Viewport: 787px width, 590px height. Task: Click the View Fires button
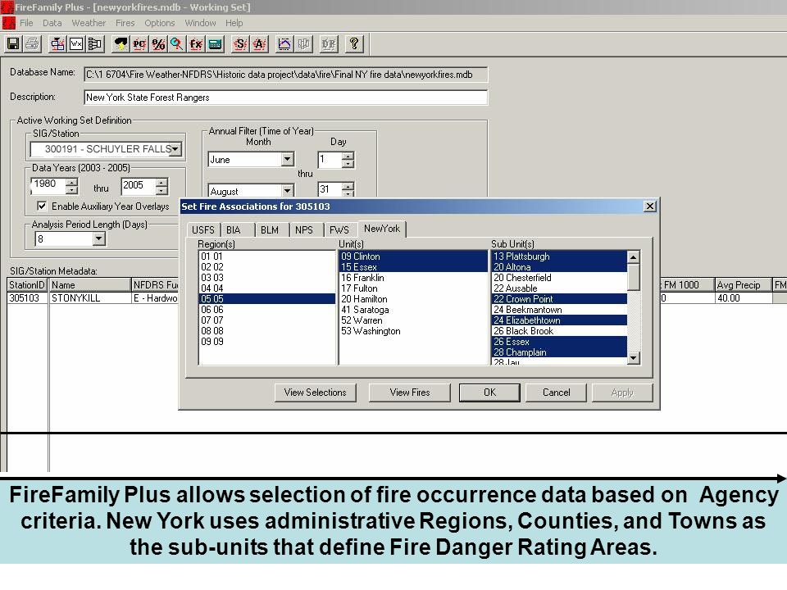pyautogui.click(x=410, y=393)
